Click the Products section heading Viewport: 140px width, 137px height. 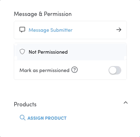pyautogui.click(x=25, y=104)
